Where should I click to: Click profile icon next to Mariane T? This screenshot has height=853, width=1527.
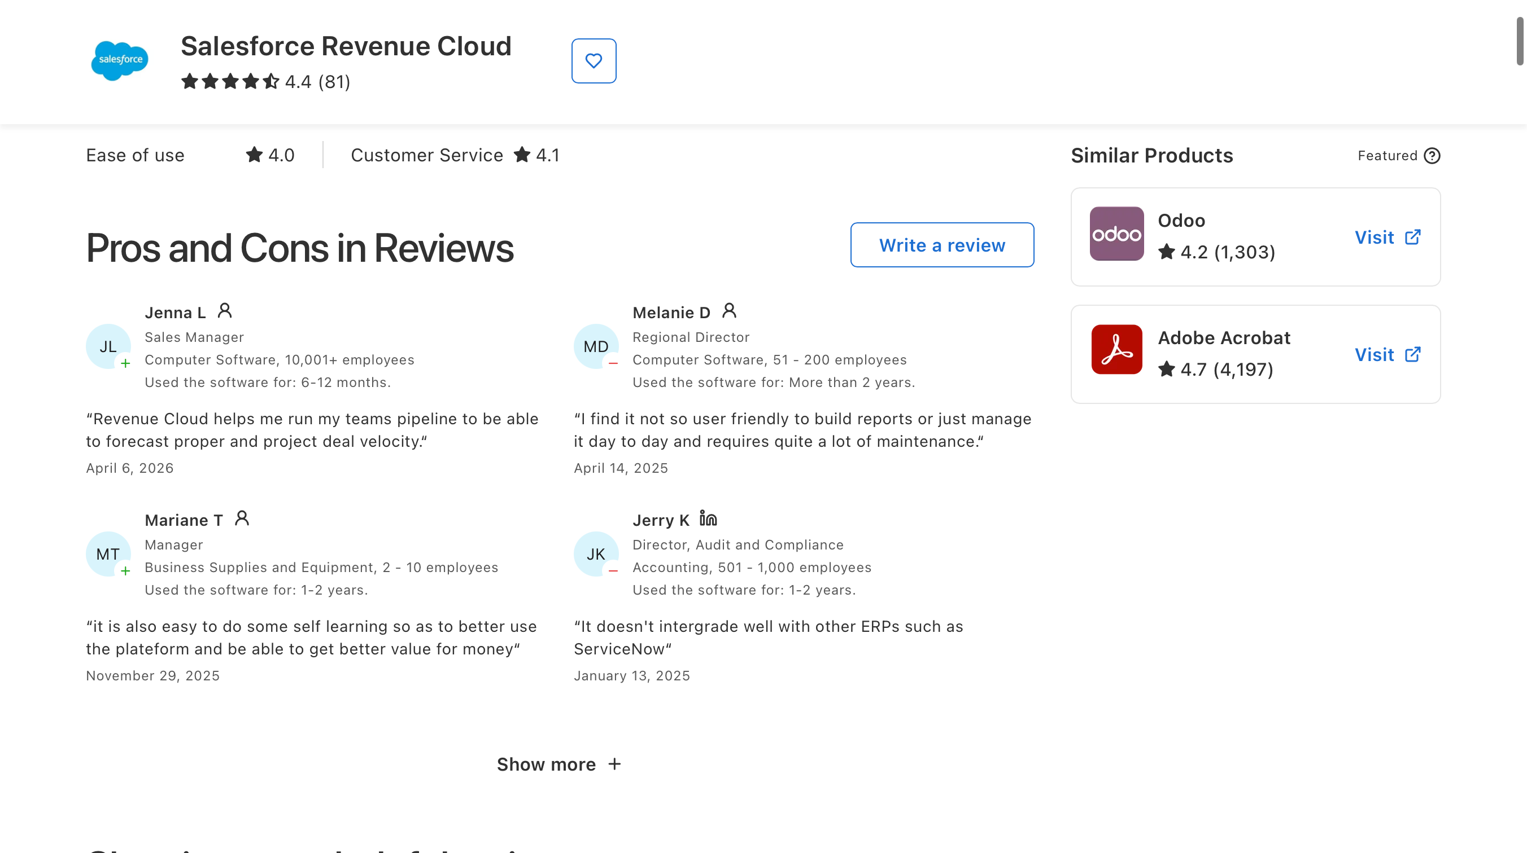pos(242,518)
